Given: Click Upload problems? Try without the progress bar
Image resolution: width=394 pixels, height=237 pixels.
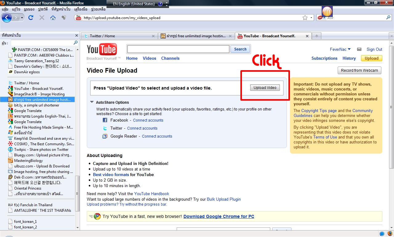Looking at the screenshot, I should tap(127, 204).
